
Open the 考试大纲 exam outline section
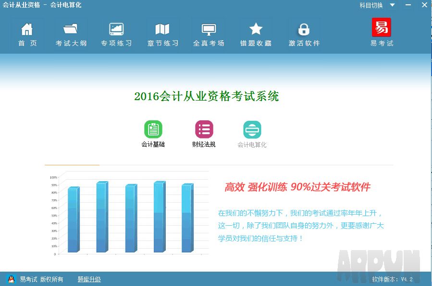tap(70, 34)
